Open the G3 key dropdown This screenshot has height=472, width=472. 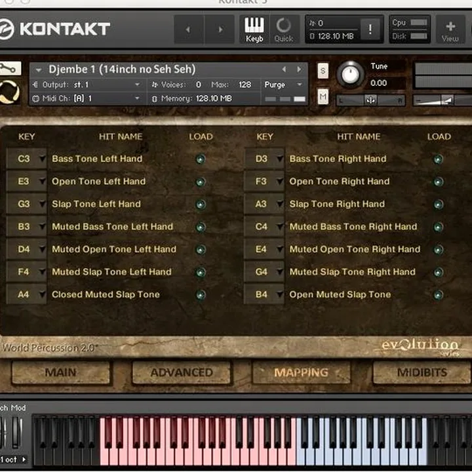tap(27, 204)
